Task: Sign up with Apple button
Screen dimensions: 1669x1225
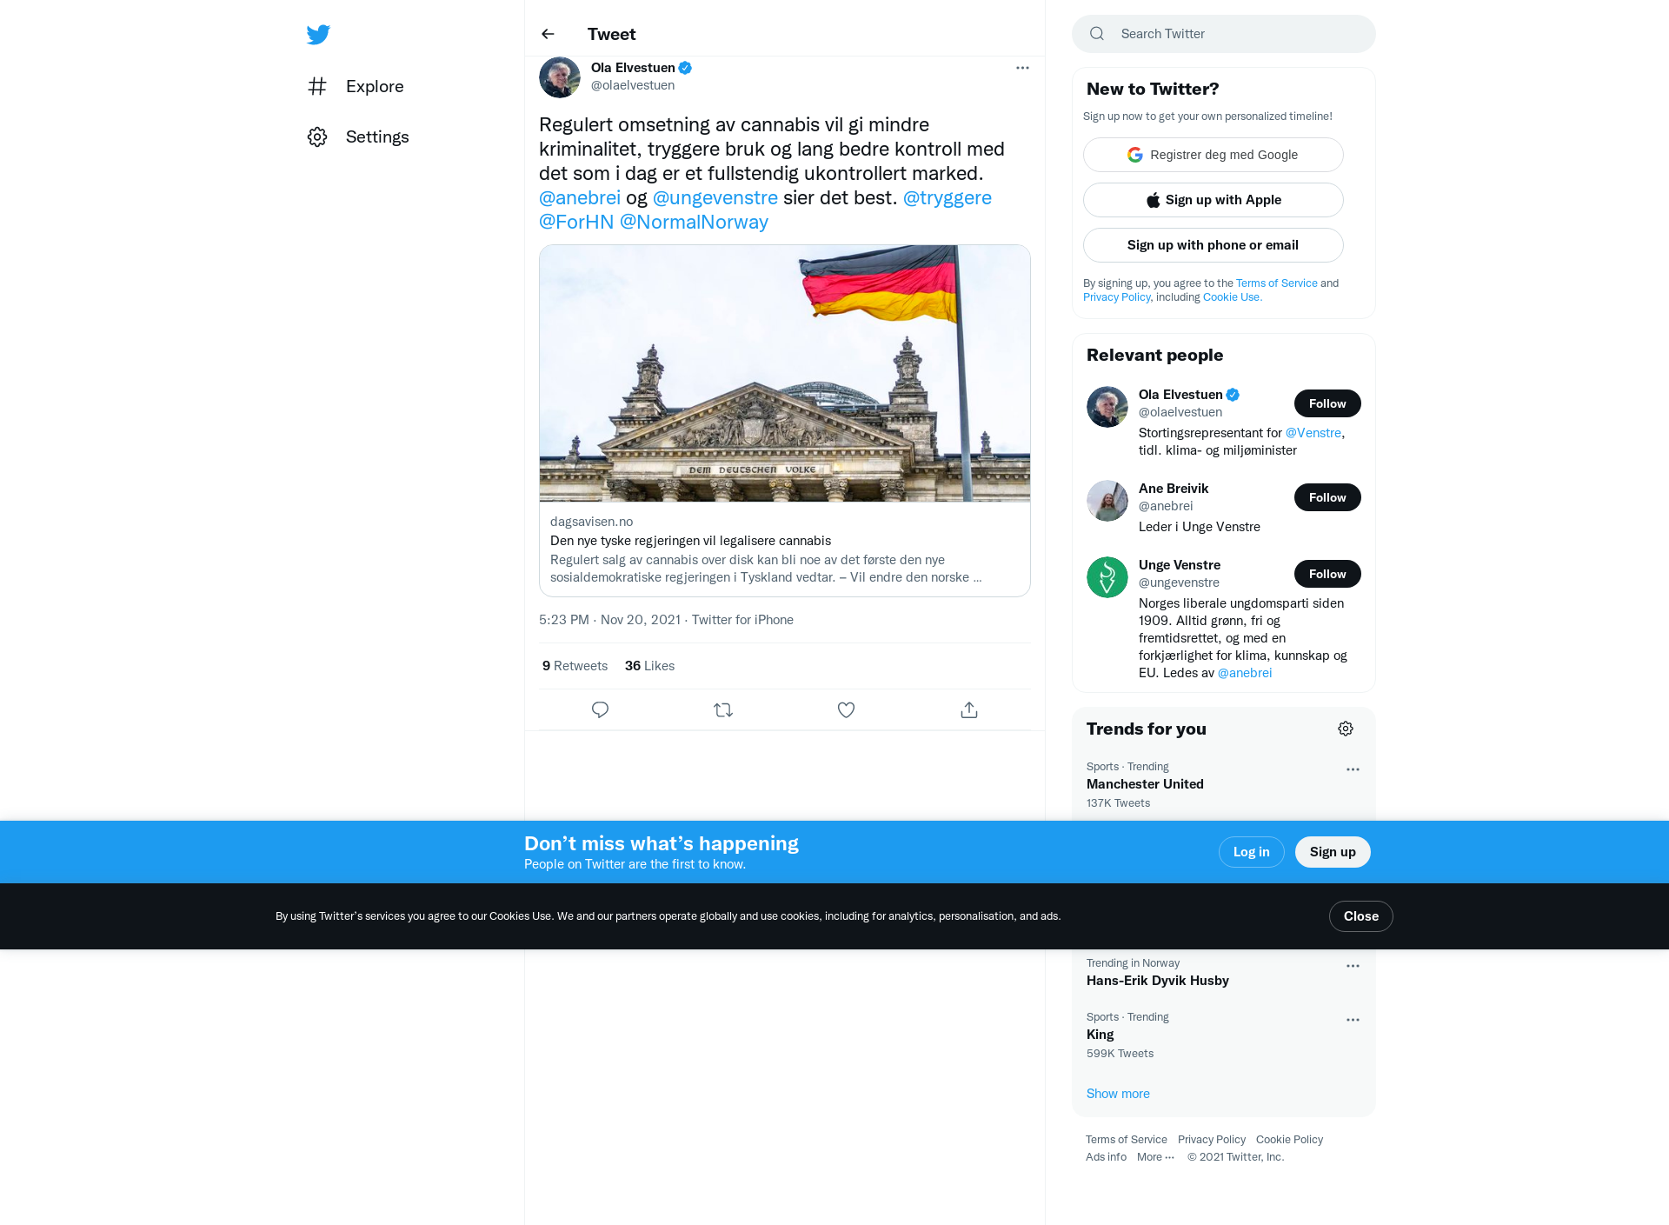Action: pos(1214,200)
